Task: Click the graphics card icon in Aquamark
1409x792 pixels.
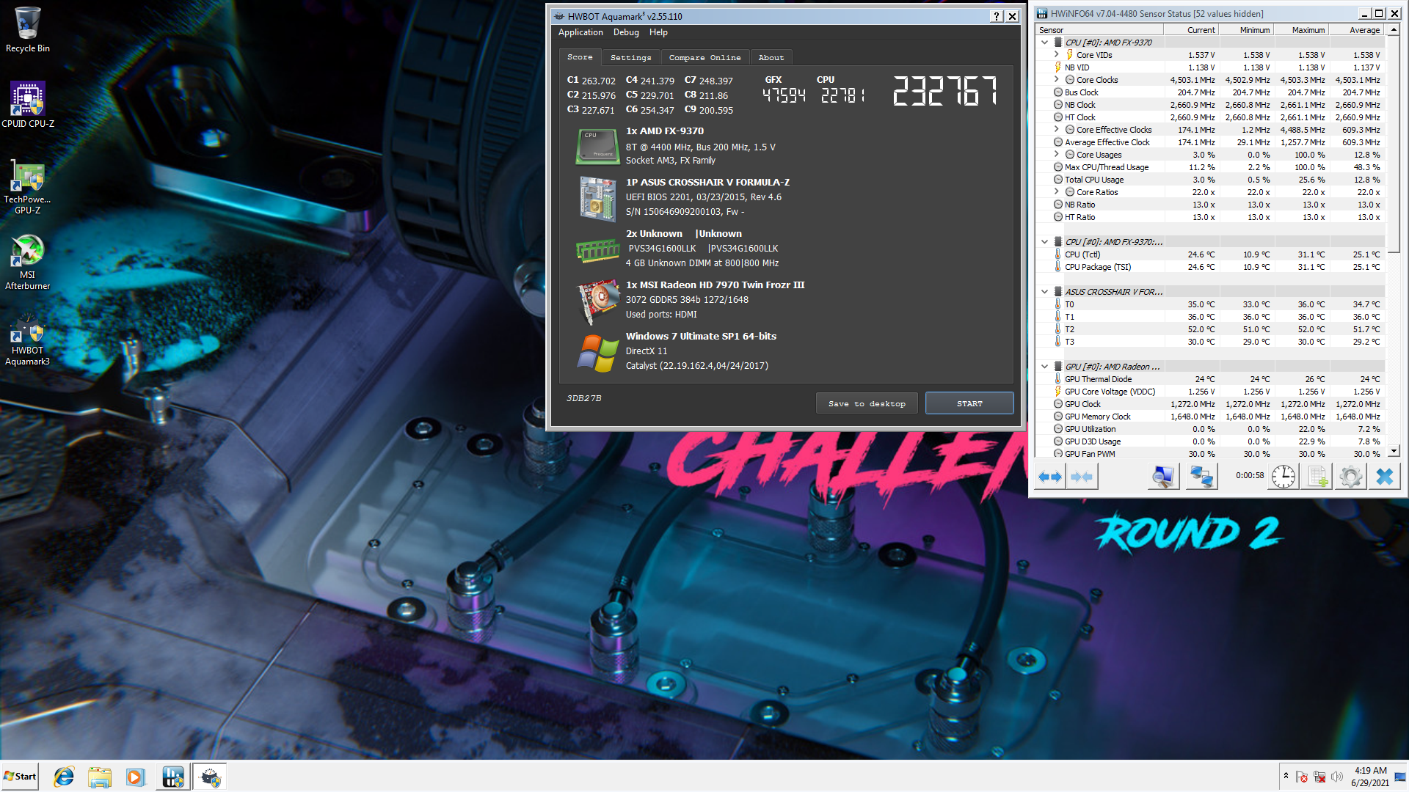Action: pyautogui.click(x=598, y=301)
